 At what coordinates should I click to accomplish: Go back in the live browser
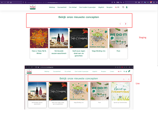(x=26, y=67)
